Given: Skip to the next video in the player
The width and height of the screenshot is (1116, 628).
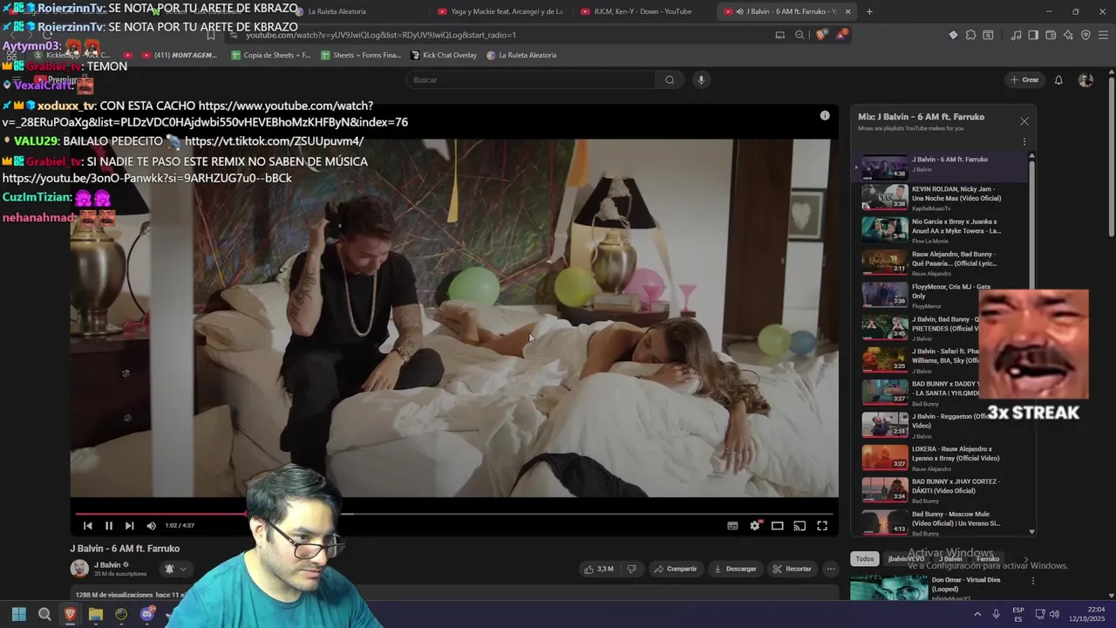Looking at the screenshot, I should click(x=129, y=526).
